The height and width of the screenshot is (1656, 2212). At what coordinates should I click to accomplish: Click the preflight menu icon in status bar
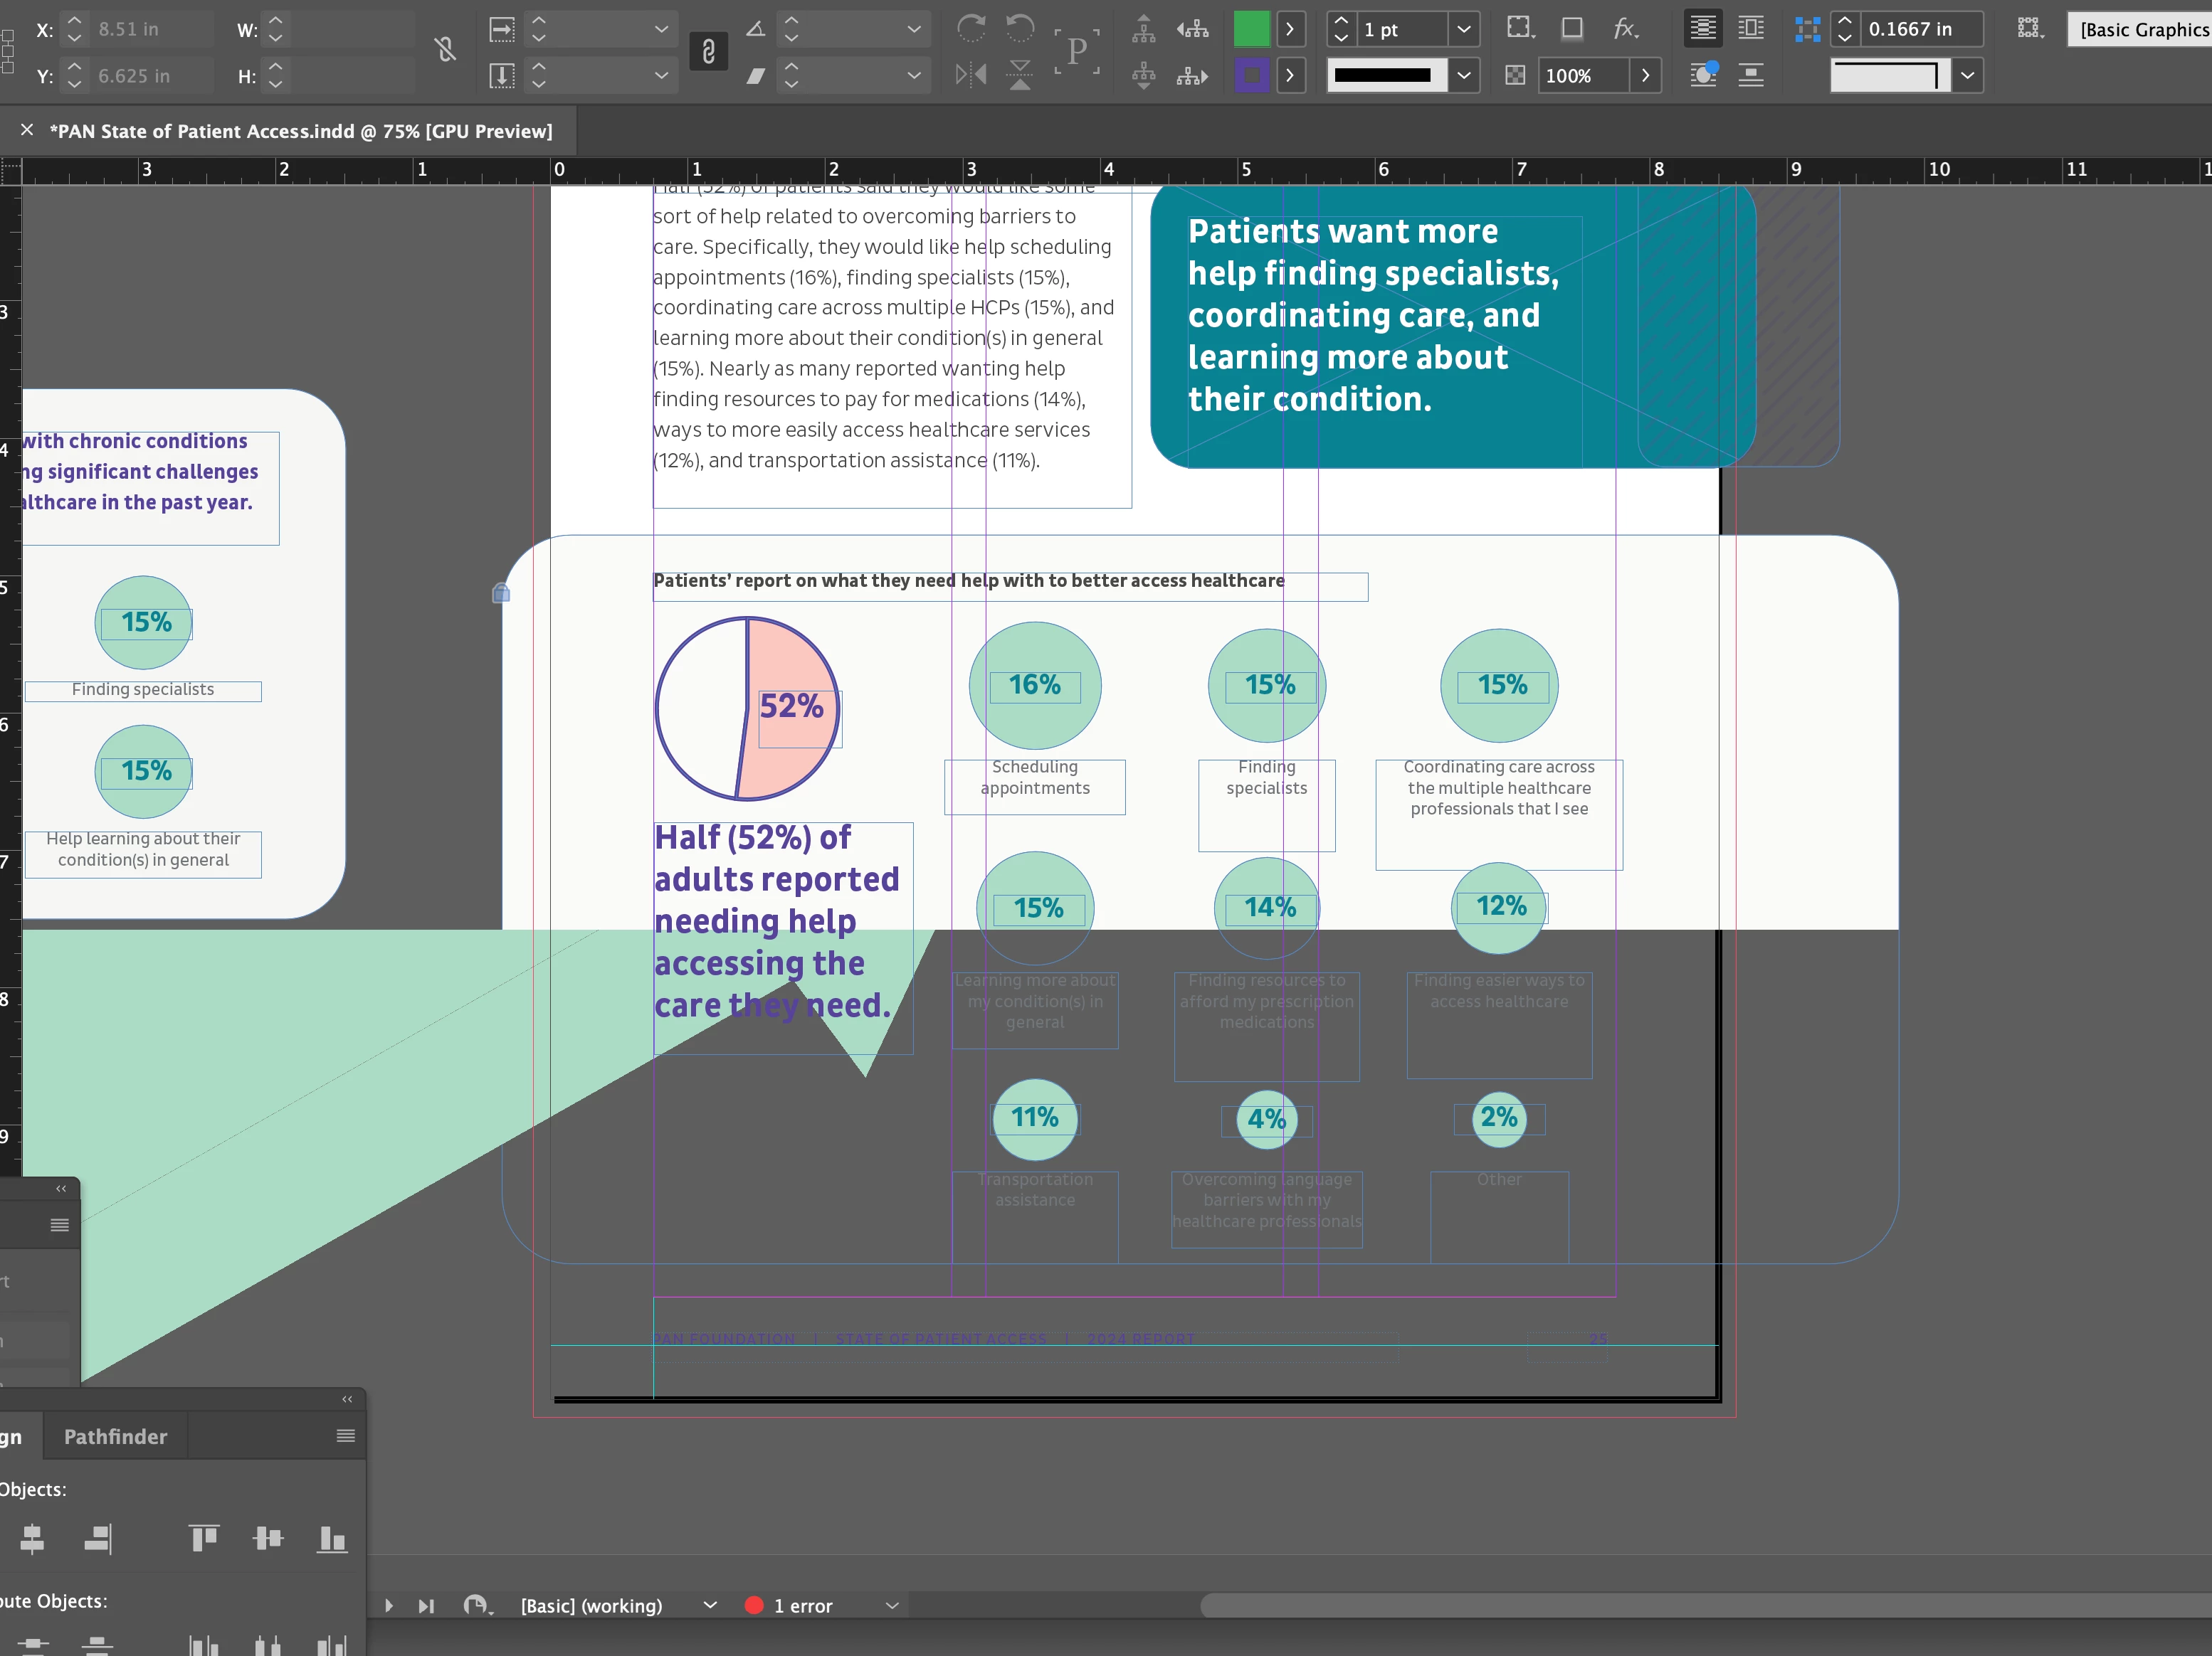tap(478, 1606)
